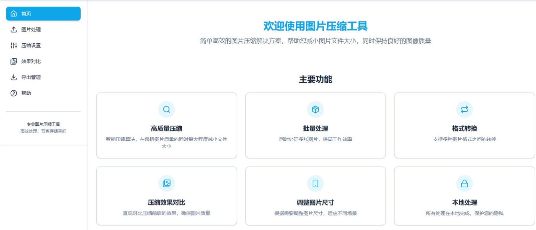Click the 调整图片尺寸 card title
The image size is (536, 230).
(315, 202)
